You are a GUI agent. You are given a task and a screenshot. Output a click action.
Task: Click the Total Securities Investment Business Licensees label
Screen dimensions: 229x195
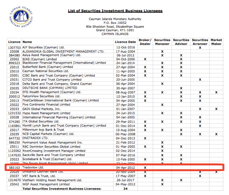pos(62,189)
